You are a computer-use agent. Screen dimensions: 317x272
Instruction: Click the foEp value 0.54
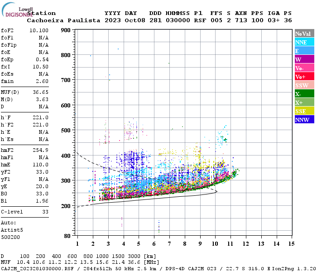click(42, 59)
